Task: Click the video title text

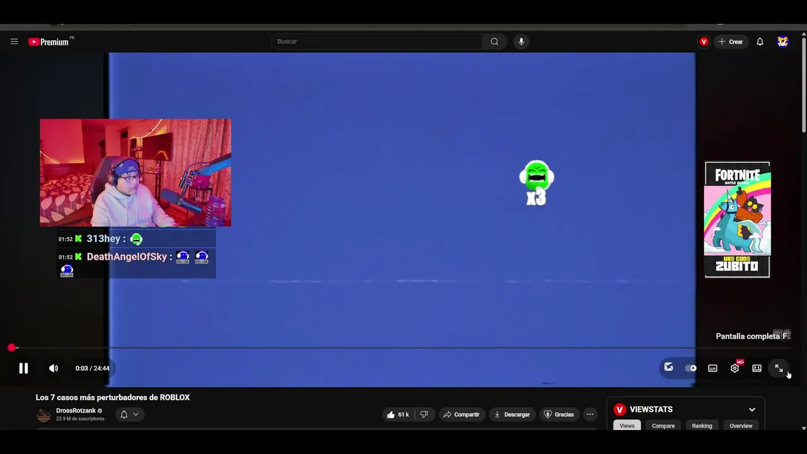Action: coord(113,397)
